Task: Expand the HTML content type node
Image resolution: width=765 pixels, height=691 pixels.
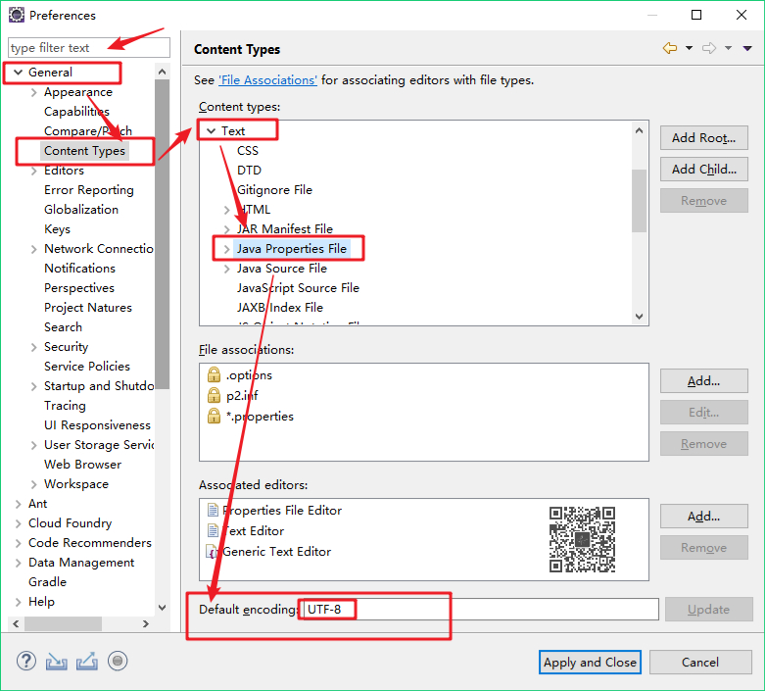Action: click(x=226, y=210)
